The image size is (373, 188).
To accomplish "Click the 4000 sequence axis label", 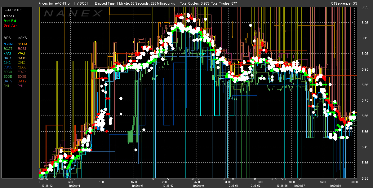I will [x=292, y=182].
